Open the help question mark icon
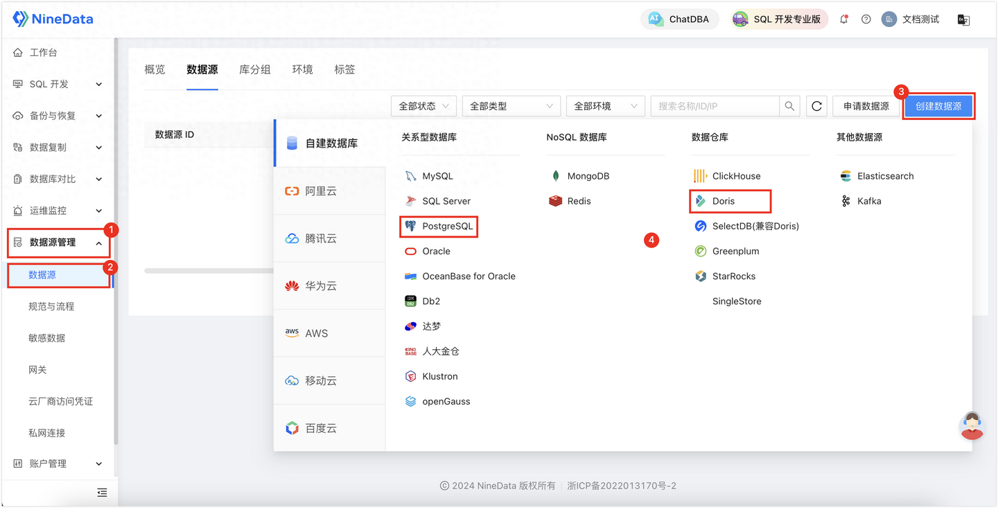This screenshot has height=508, width=998. [866, 19]
